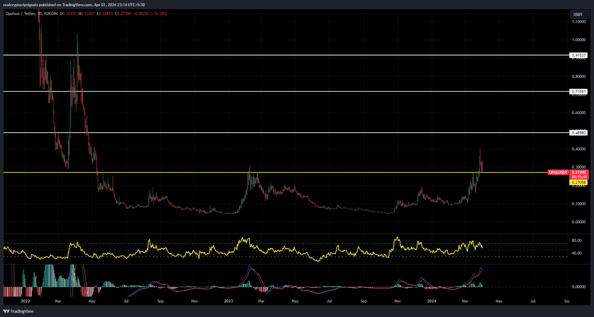
Task: Click the TradingView logo at the bottom left
Action: coord(18,312)
